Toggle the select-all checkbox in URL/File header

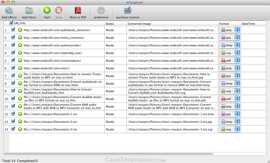11,23
